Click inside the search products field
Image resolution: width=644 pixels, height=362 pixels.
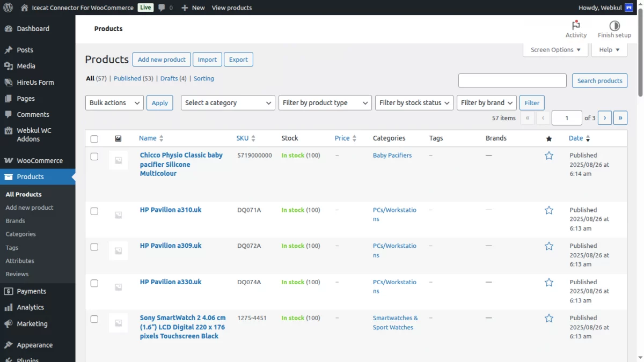[x=512, y=80]
